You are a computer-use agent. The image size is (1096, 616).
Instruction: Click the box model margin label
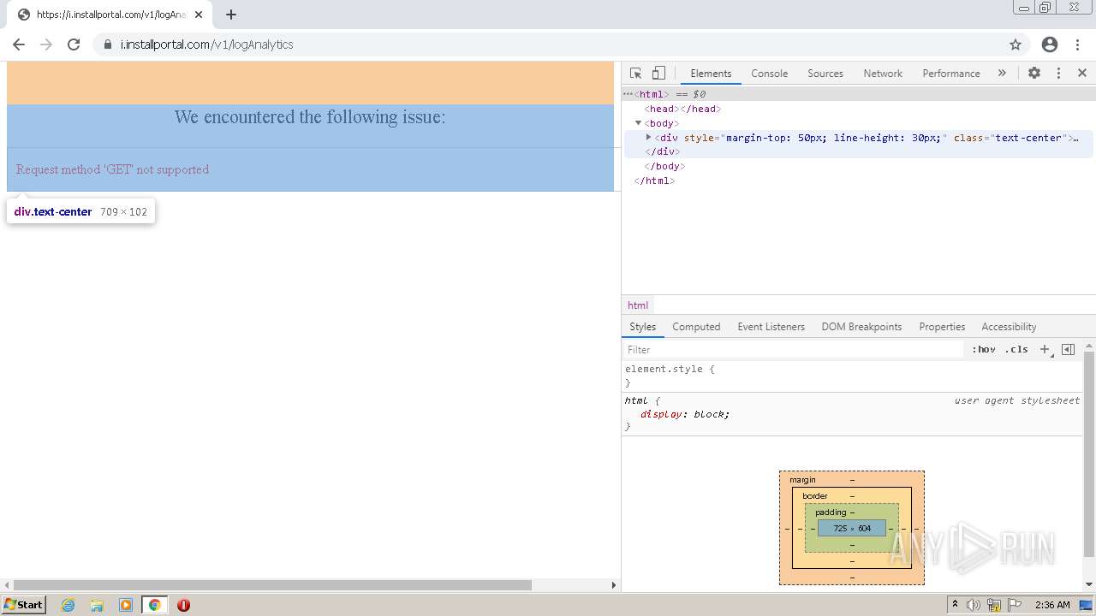click(802, 480)
